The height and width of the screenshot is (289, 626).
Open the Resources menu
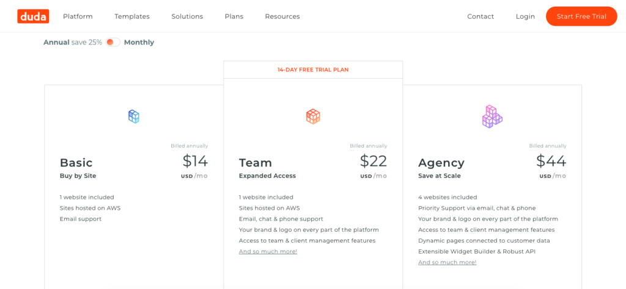(x=282, y=16)
